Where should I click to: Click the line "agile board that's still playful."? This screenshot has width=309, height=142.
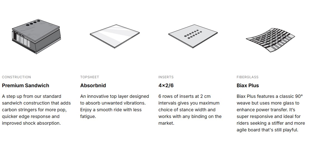click(267, 130)
